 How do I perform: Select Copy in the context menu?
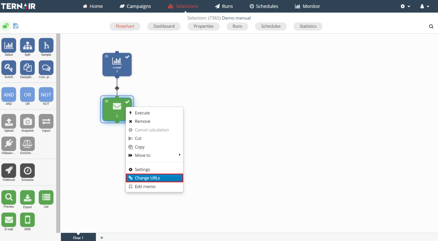coord(155,147)
